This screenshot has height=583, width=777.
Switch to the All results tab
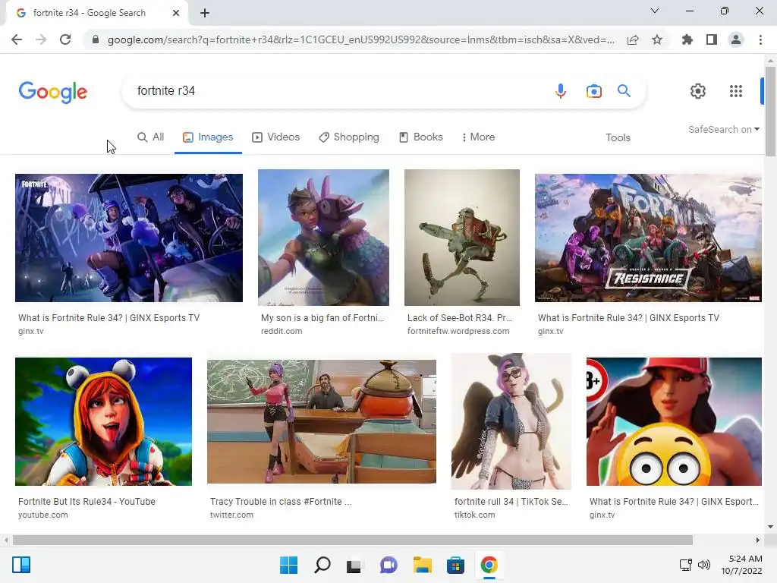[x=151, y=137]
